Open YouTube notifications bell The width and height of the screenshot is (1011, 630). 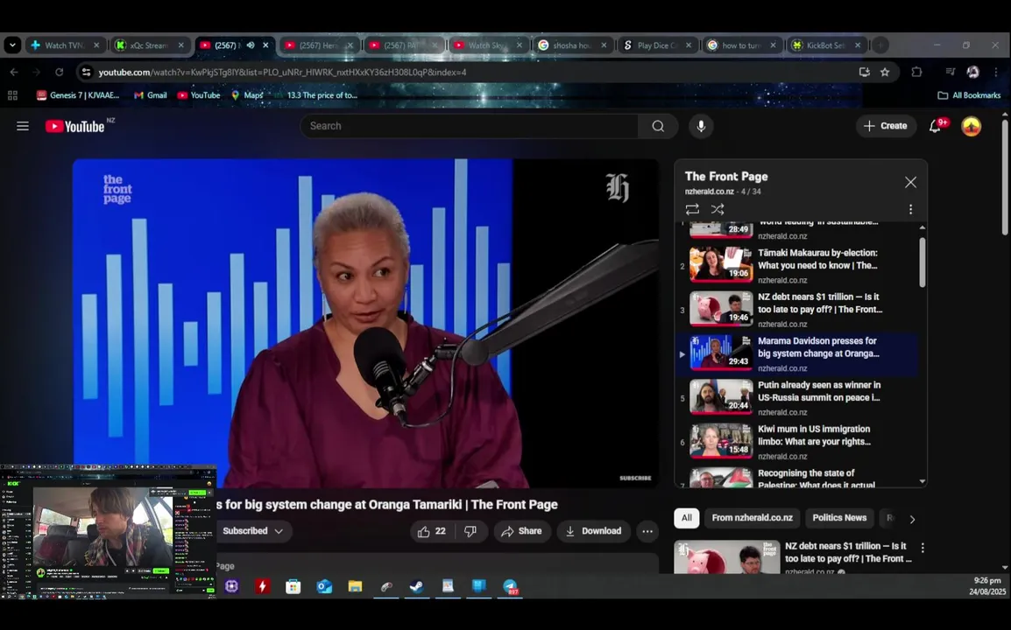[935, 126]
